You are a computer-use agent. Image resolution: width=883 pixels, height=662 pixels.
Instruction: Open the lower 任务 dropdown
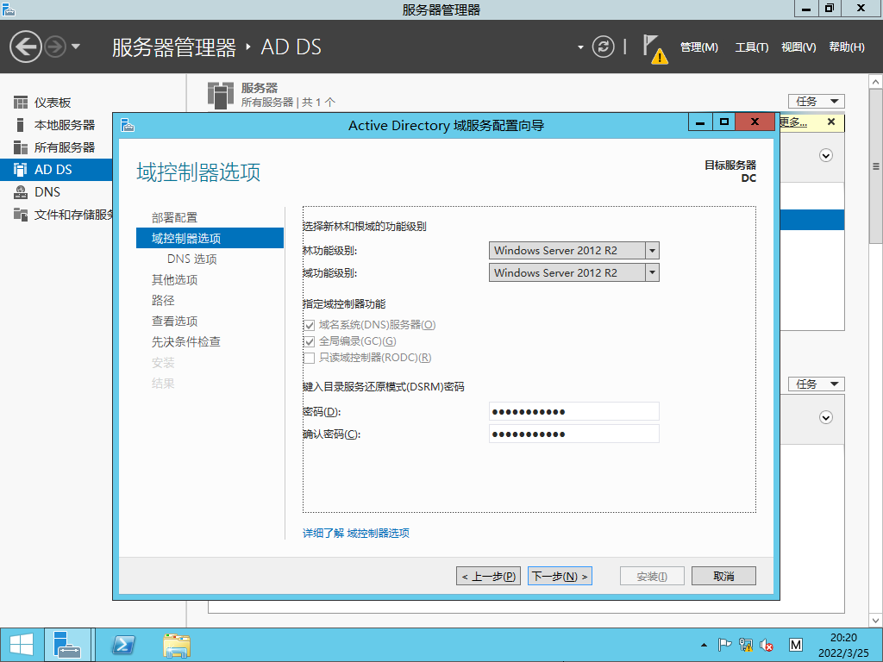[x=816, y=384]
